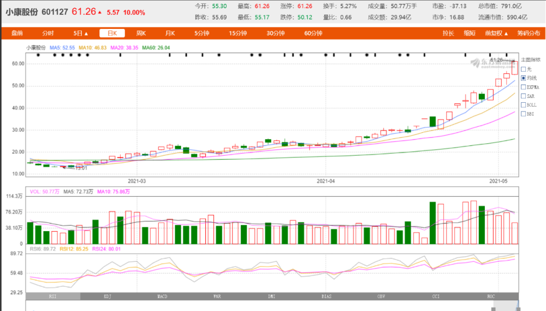Open the 分时 intraday chart tab
Image resolution: width=546 pixels, height=311 pixels.
point(48,33)
